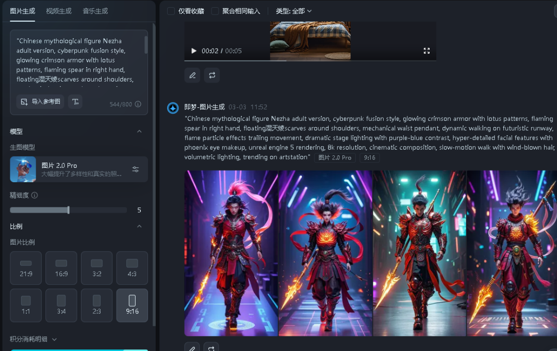Open first Nezha image with pink hair
557x351 pixels.
231,253
